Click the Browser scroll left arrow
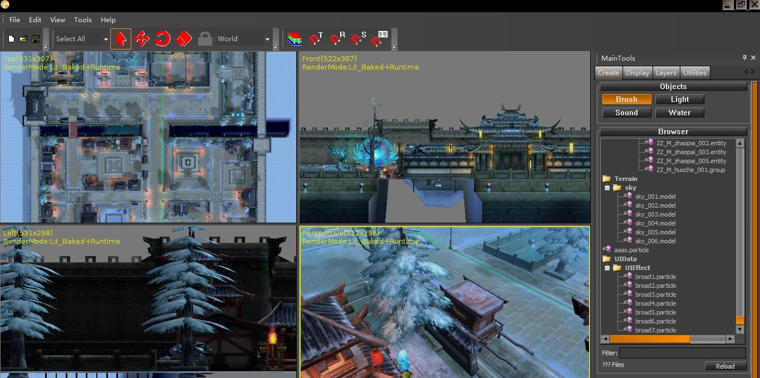760x378 pixels. pos(605,338)
